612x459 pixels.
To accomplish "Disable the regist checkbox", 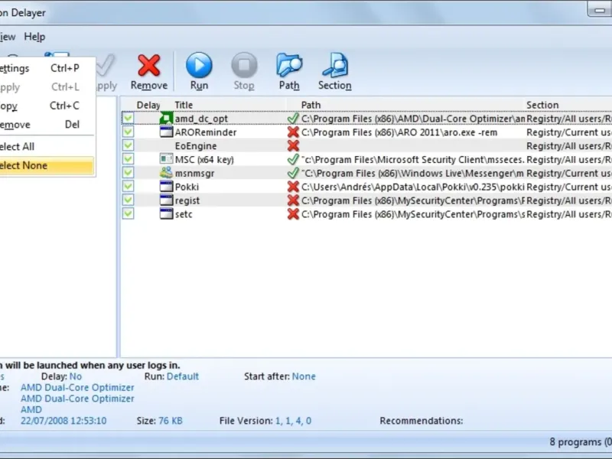I will [x=128, y=200].
